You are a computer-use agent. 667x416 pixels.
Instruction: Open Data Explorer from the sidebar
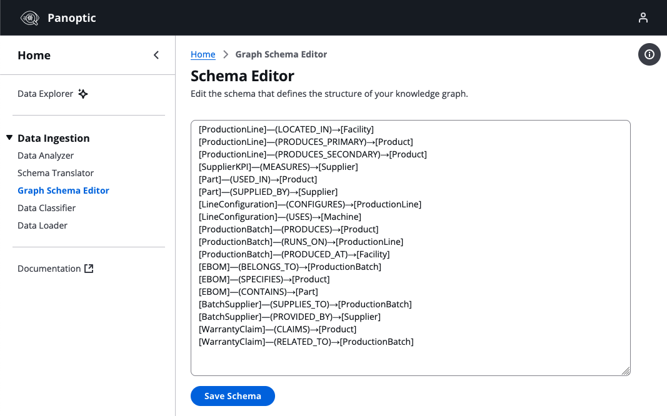click(x=45, y=94)
